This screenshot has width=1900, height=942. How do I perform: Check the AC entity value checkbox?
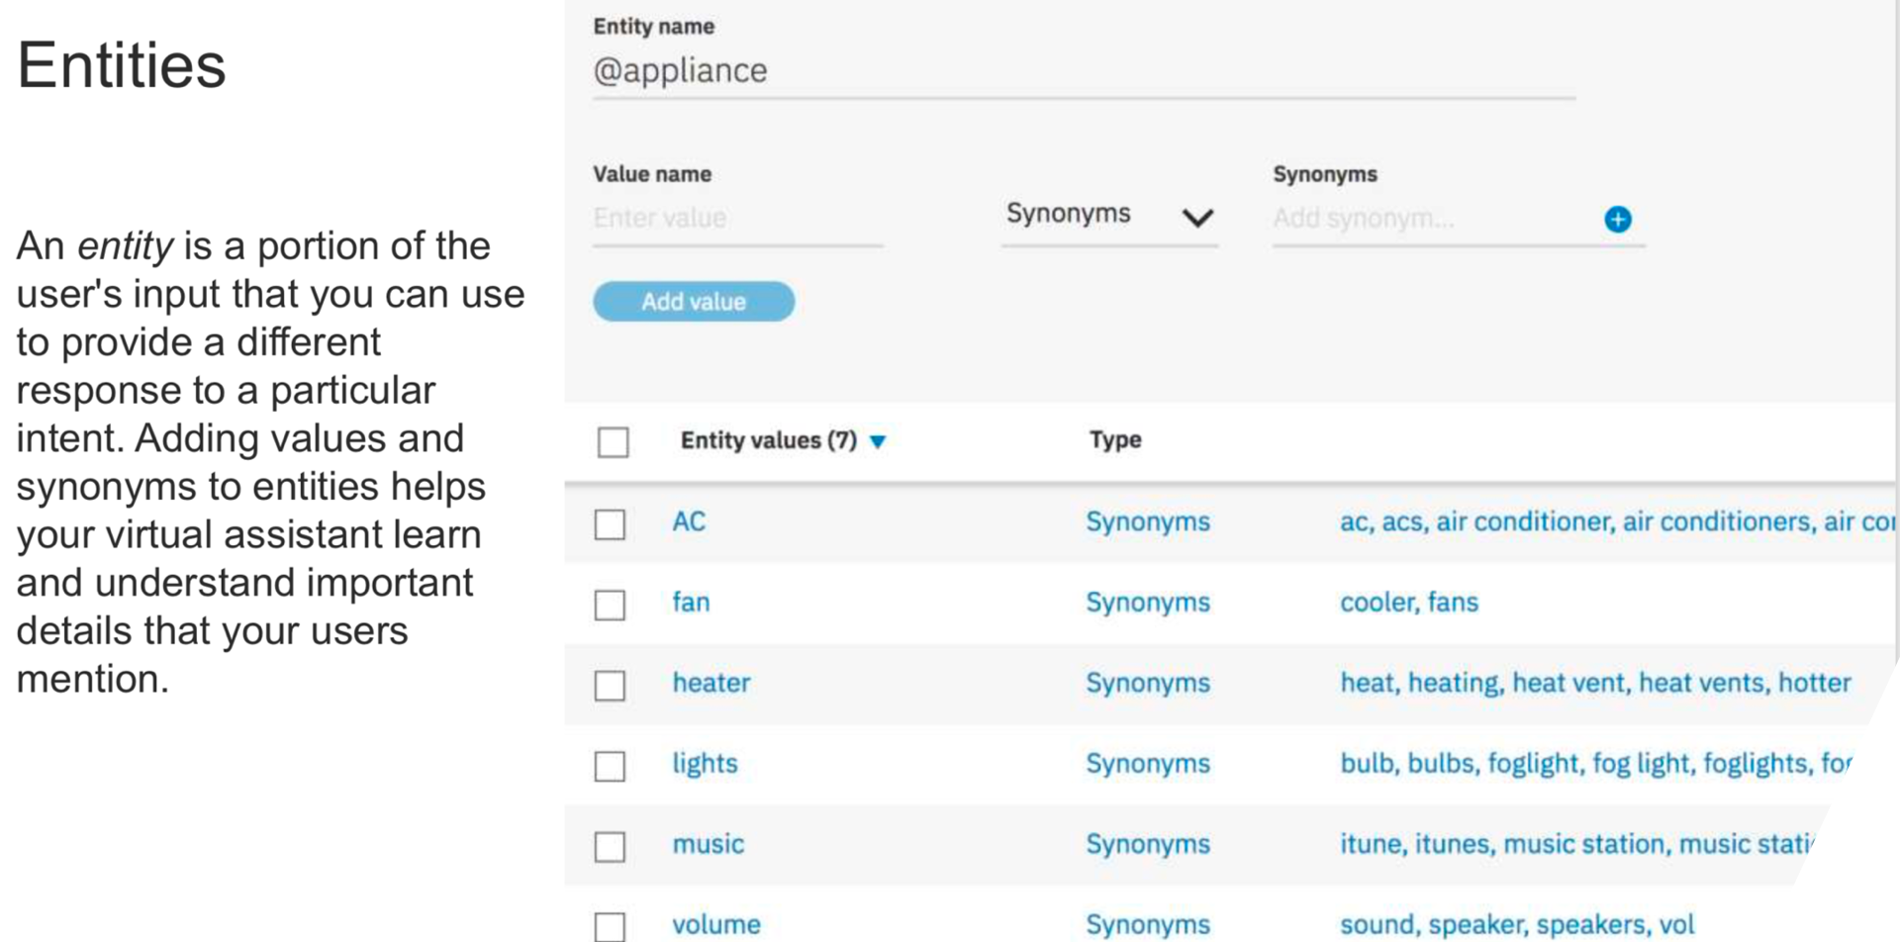pos(610,523)
